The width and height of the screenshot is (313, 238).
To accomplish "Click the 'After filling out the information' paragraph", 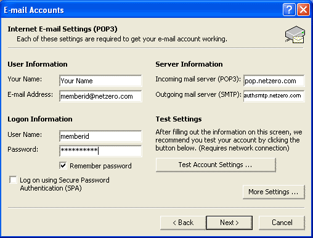I will (229, 140).
